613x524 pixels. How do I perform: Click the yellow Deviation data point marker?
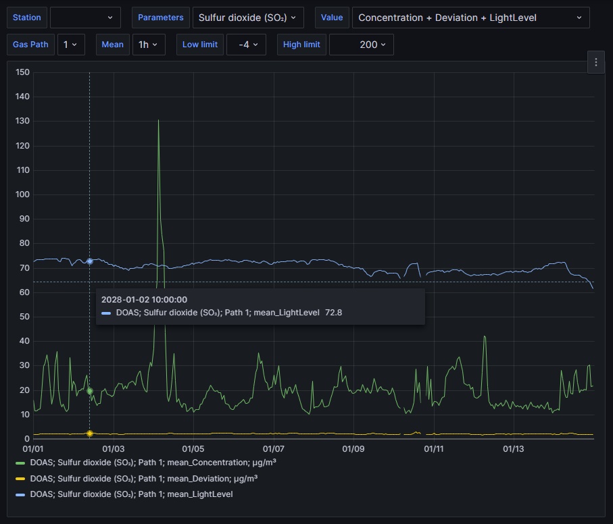(90, 433)
